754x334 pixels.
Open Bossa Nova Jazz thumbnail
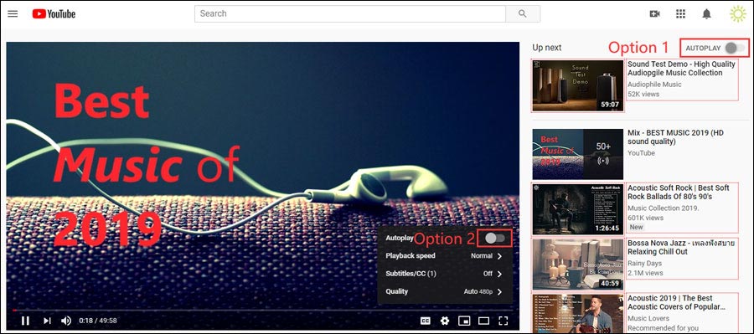(x=577, y=265)
